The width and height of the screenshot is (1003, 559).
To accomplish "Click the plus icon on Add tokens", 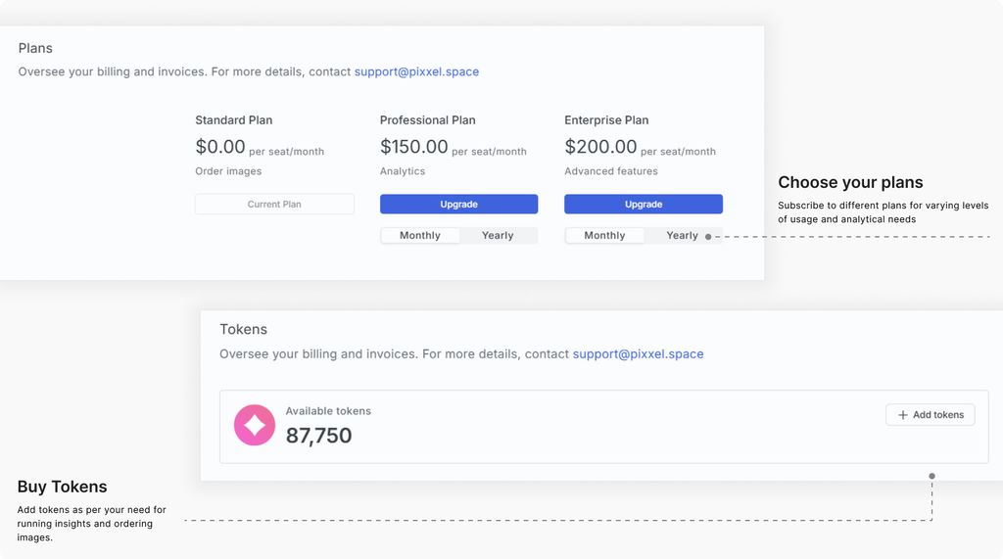I will 902,415.
